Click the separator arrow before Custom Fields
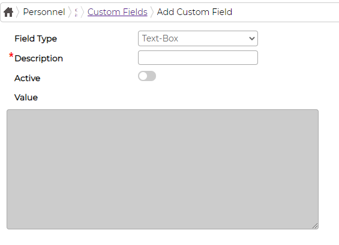Viewport: 339px width, 245px height. tap(82, 12)
